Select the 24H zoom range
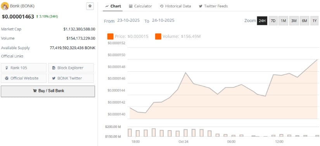 [262, 21]
